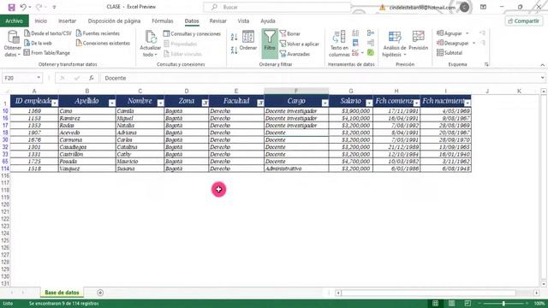Import data De la web

(x=38, y=43)
